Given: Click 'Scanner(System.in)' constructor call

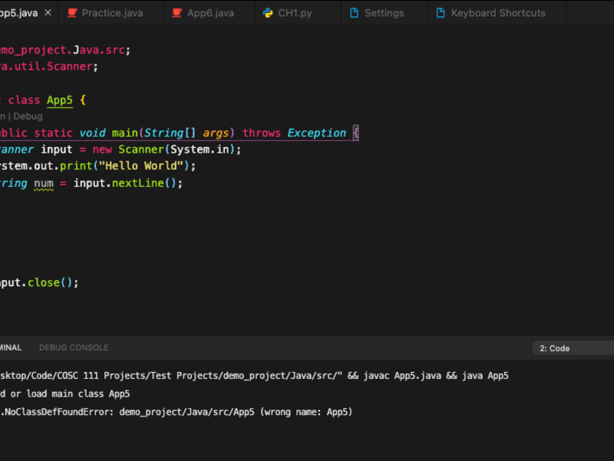Looking at the screenshot, I should [x=177, y=150].
